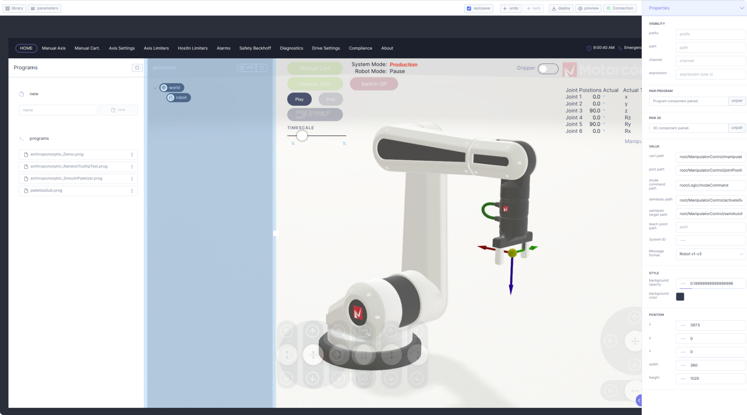The image size is (747, 415).
Task: Click the new program name field
Action: pyautogui.click(x=58, y=110)
